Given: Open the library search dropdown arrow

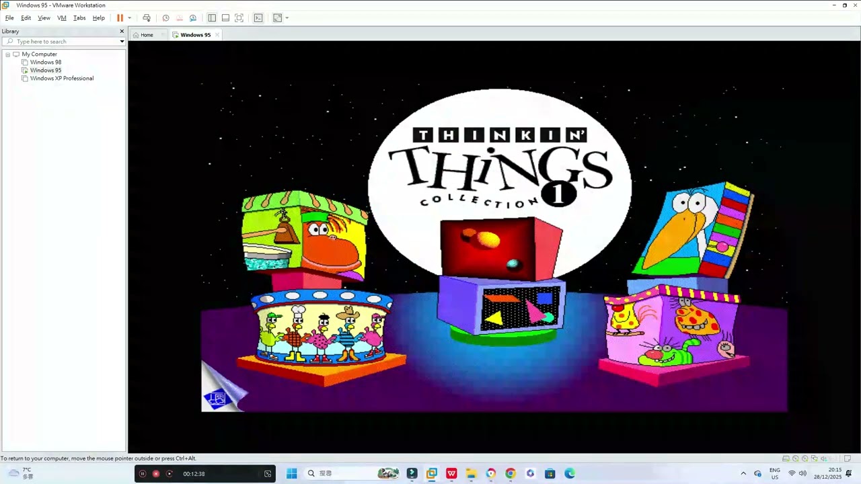Looking at the screenshot, I should coord(122,42).
